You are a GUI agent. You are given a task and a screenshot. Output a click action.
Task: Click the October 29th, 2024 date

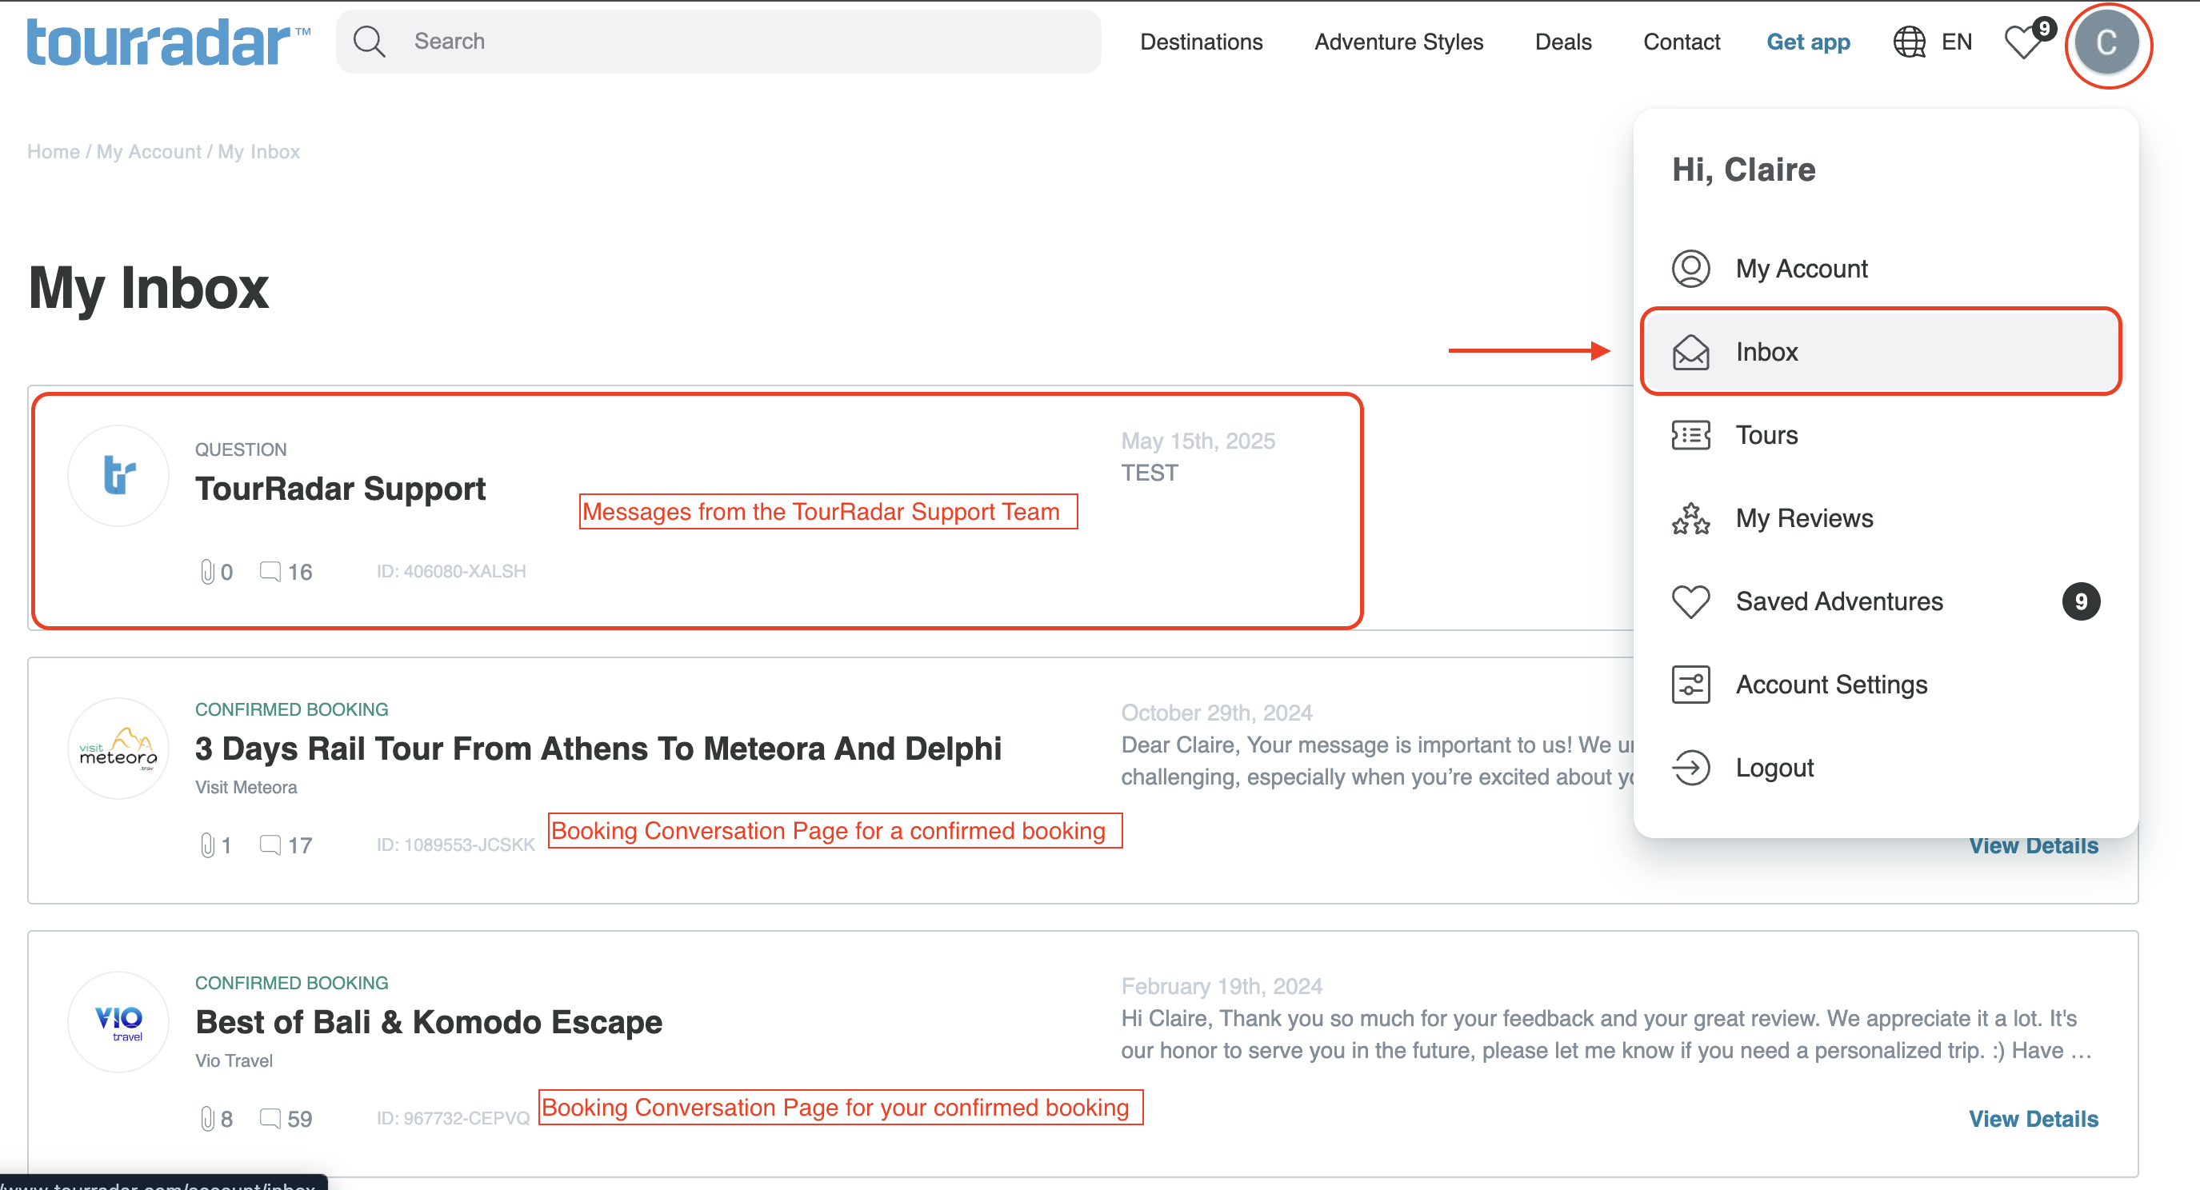point(1216,712)
